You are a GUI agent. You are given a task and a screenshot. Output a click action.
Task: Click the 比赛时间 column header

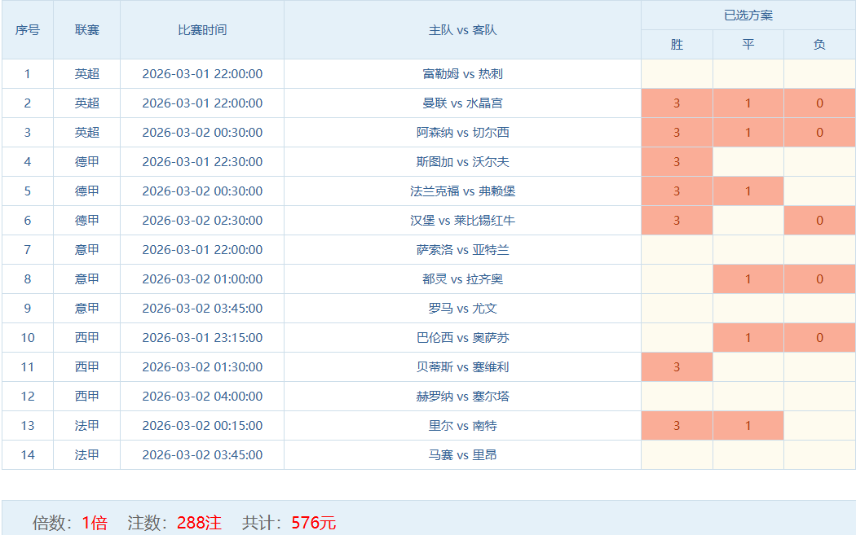[x=202, y=30]
